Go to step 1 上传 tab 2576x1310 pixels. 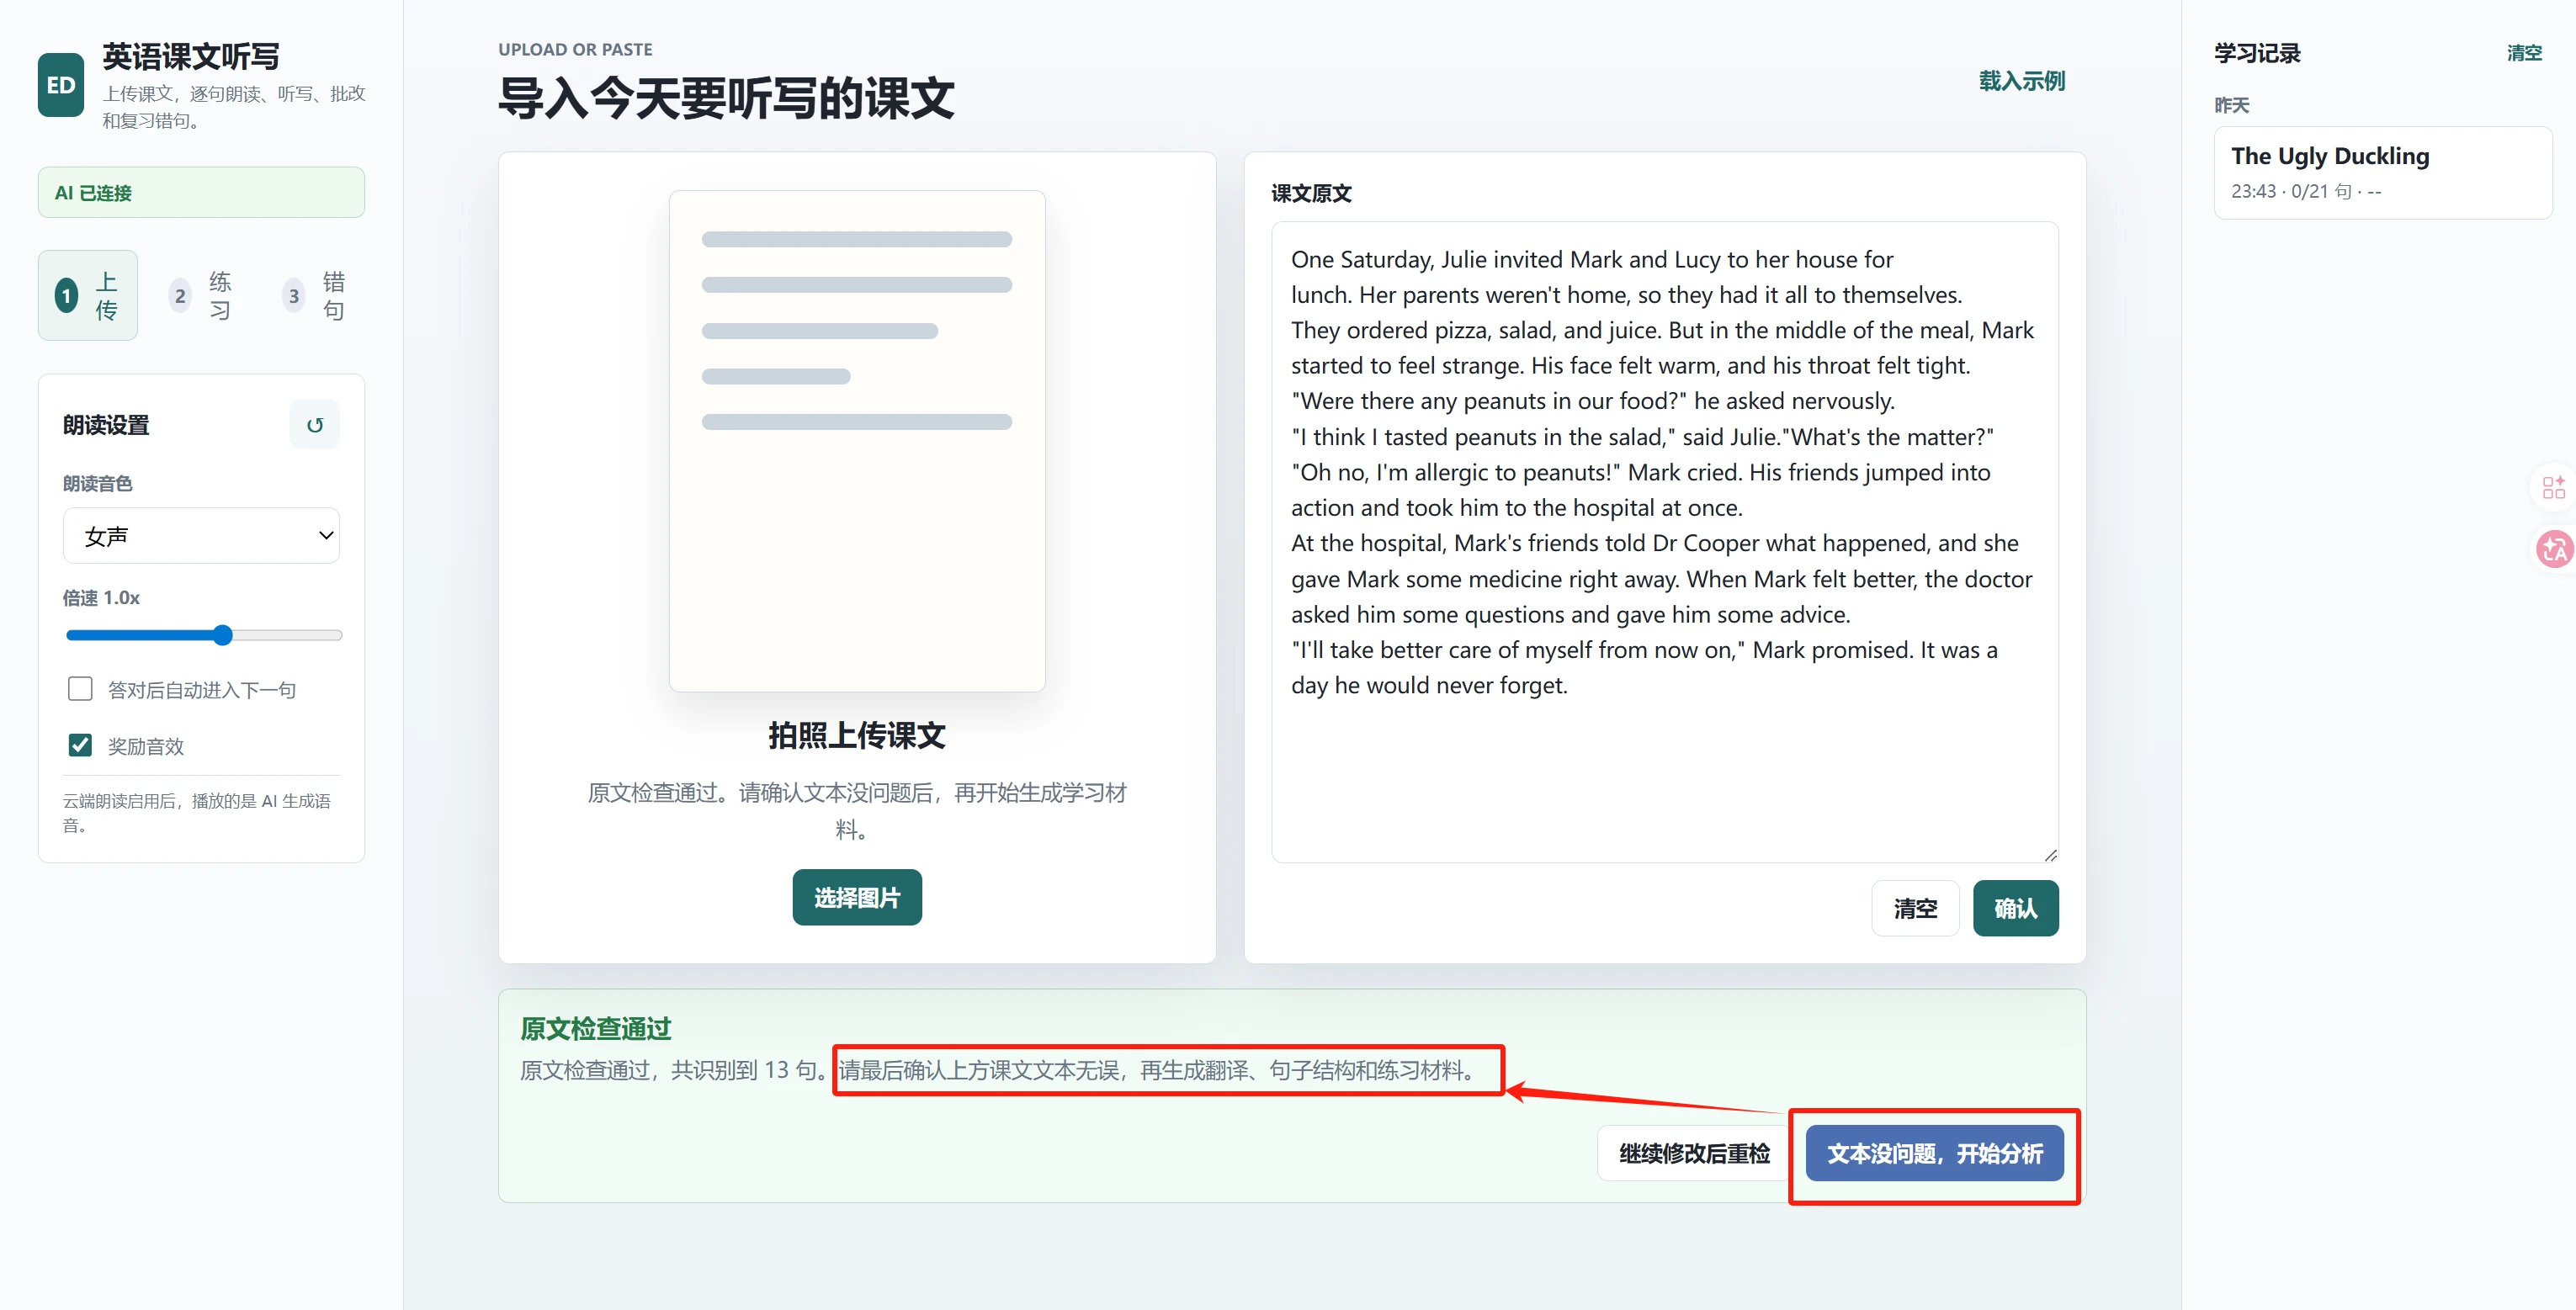click(x=88, y=295)
